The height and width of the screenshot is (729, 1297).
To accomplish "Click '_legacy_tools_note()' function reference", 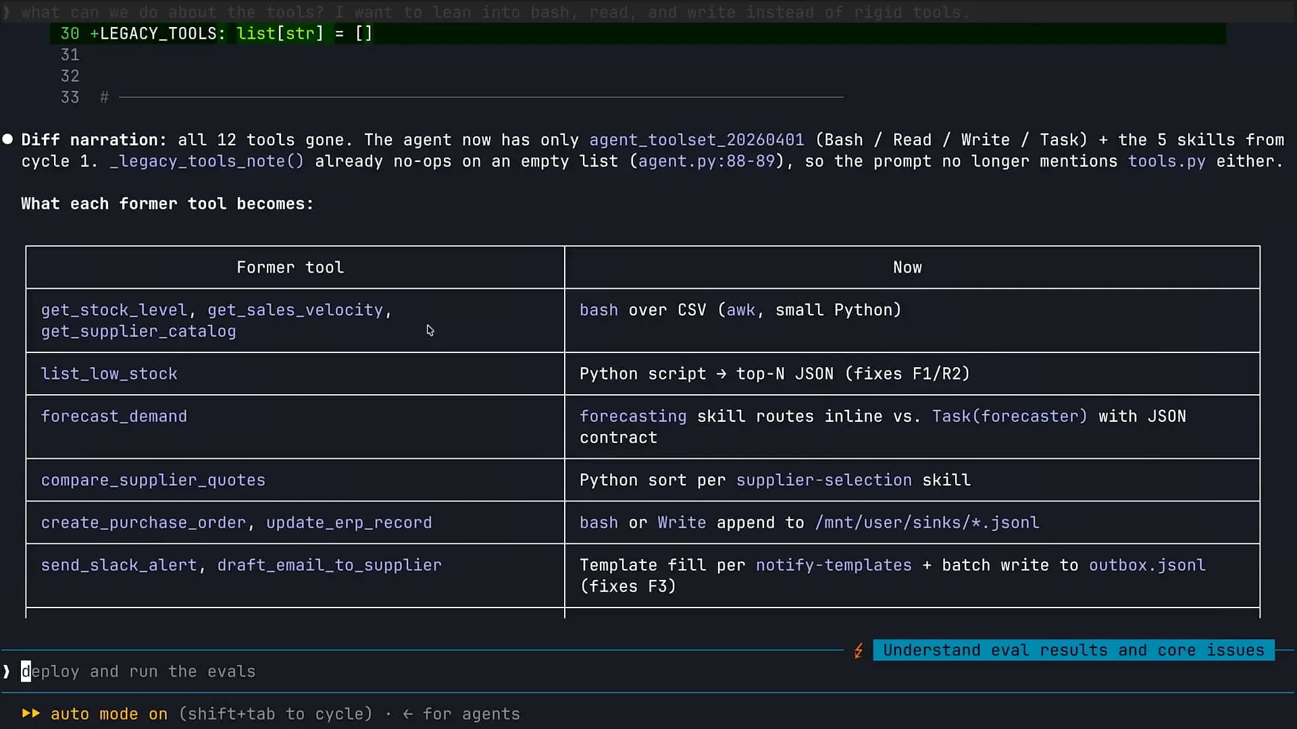I will pyautogui.click(x=207, y=161).
